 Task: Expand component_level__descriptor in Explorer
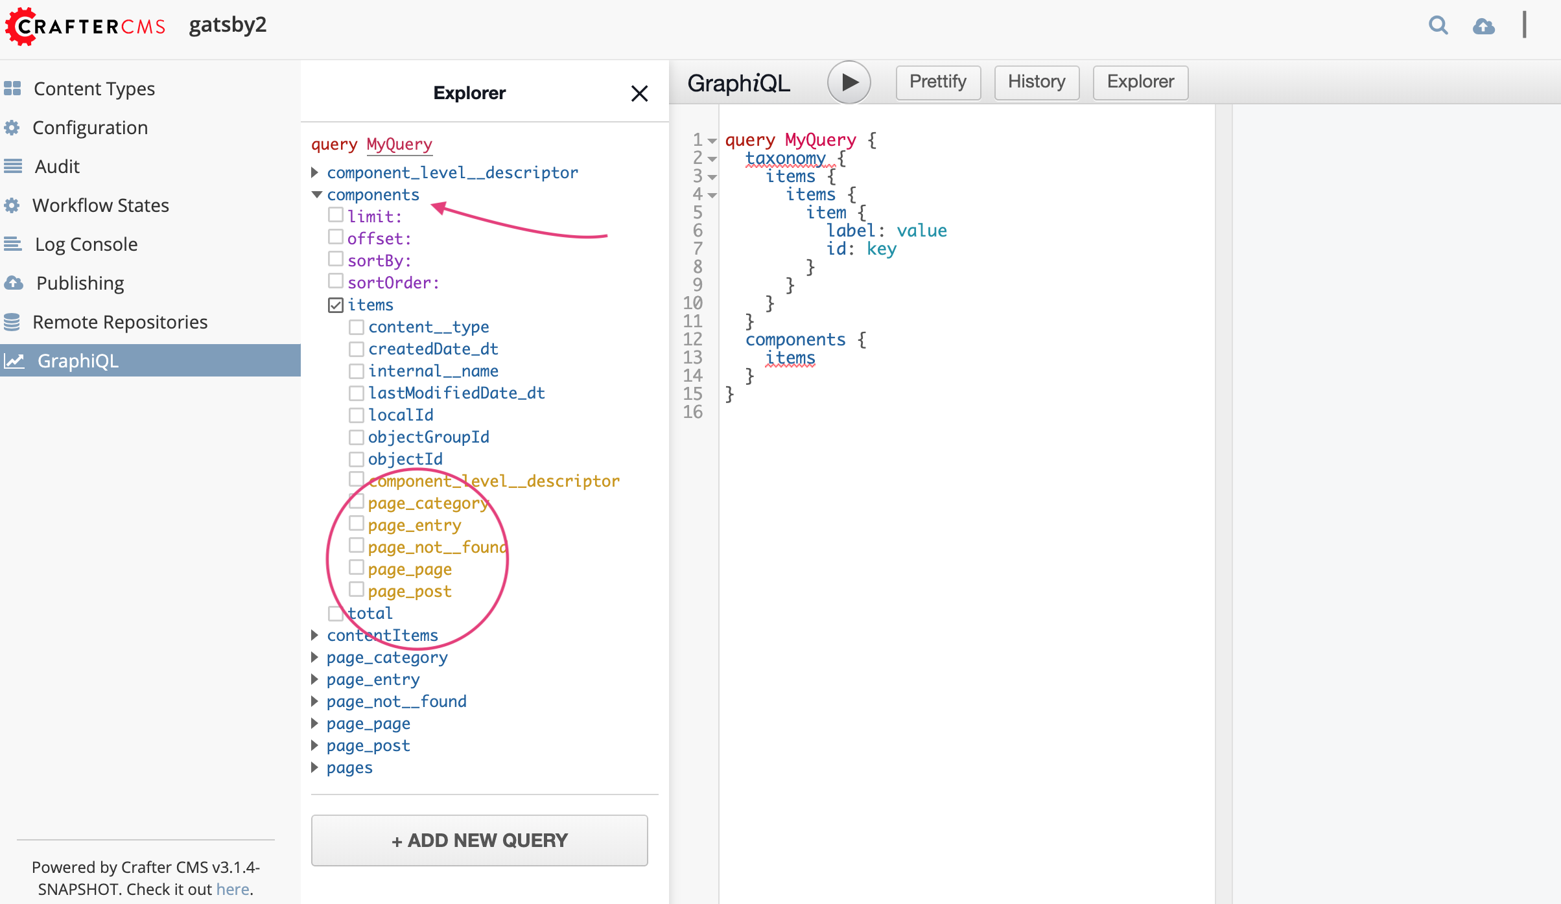click(316, 172)
